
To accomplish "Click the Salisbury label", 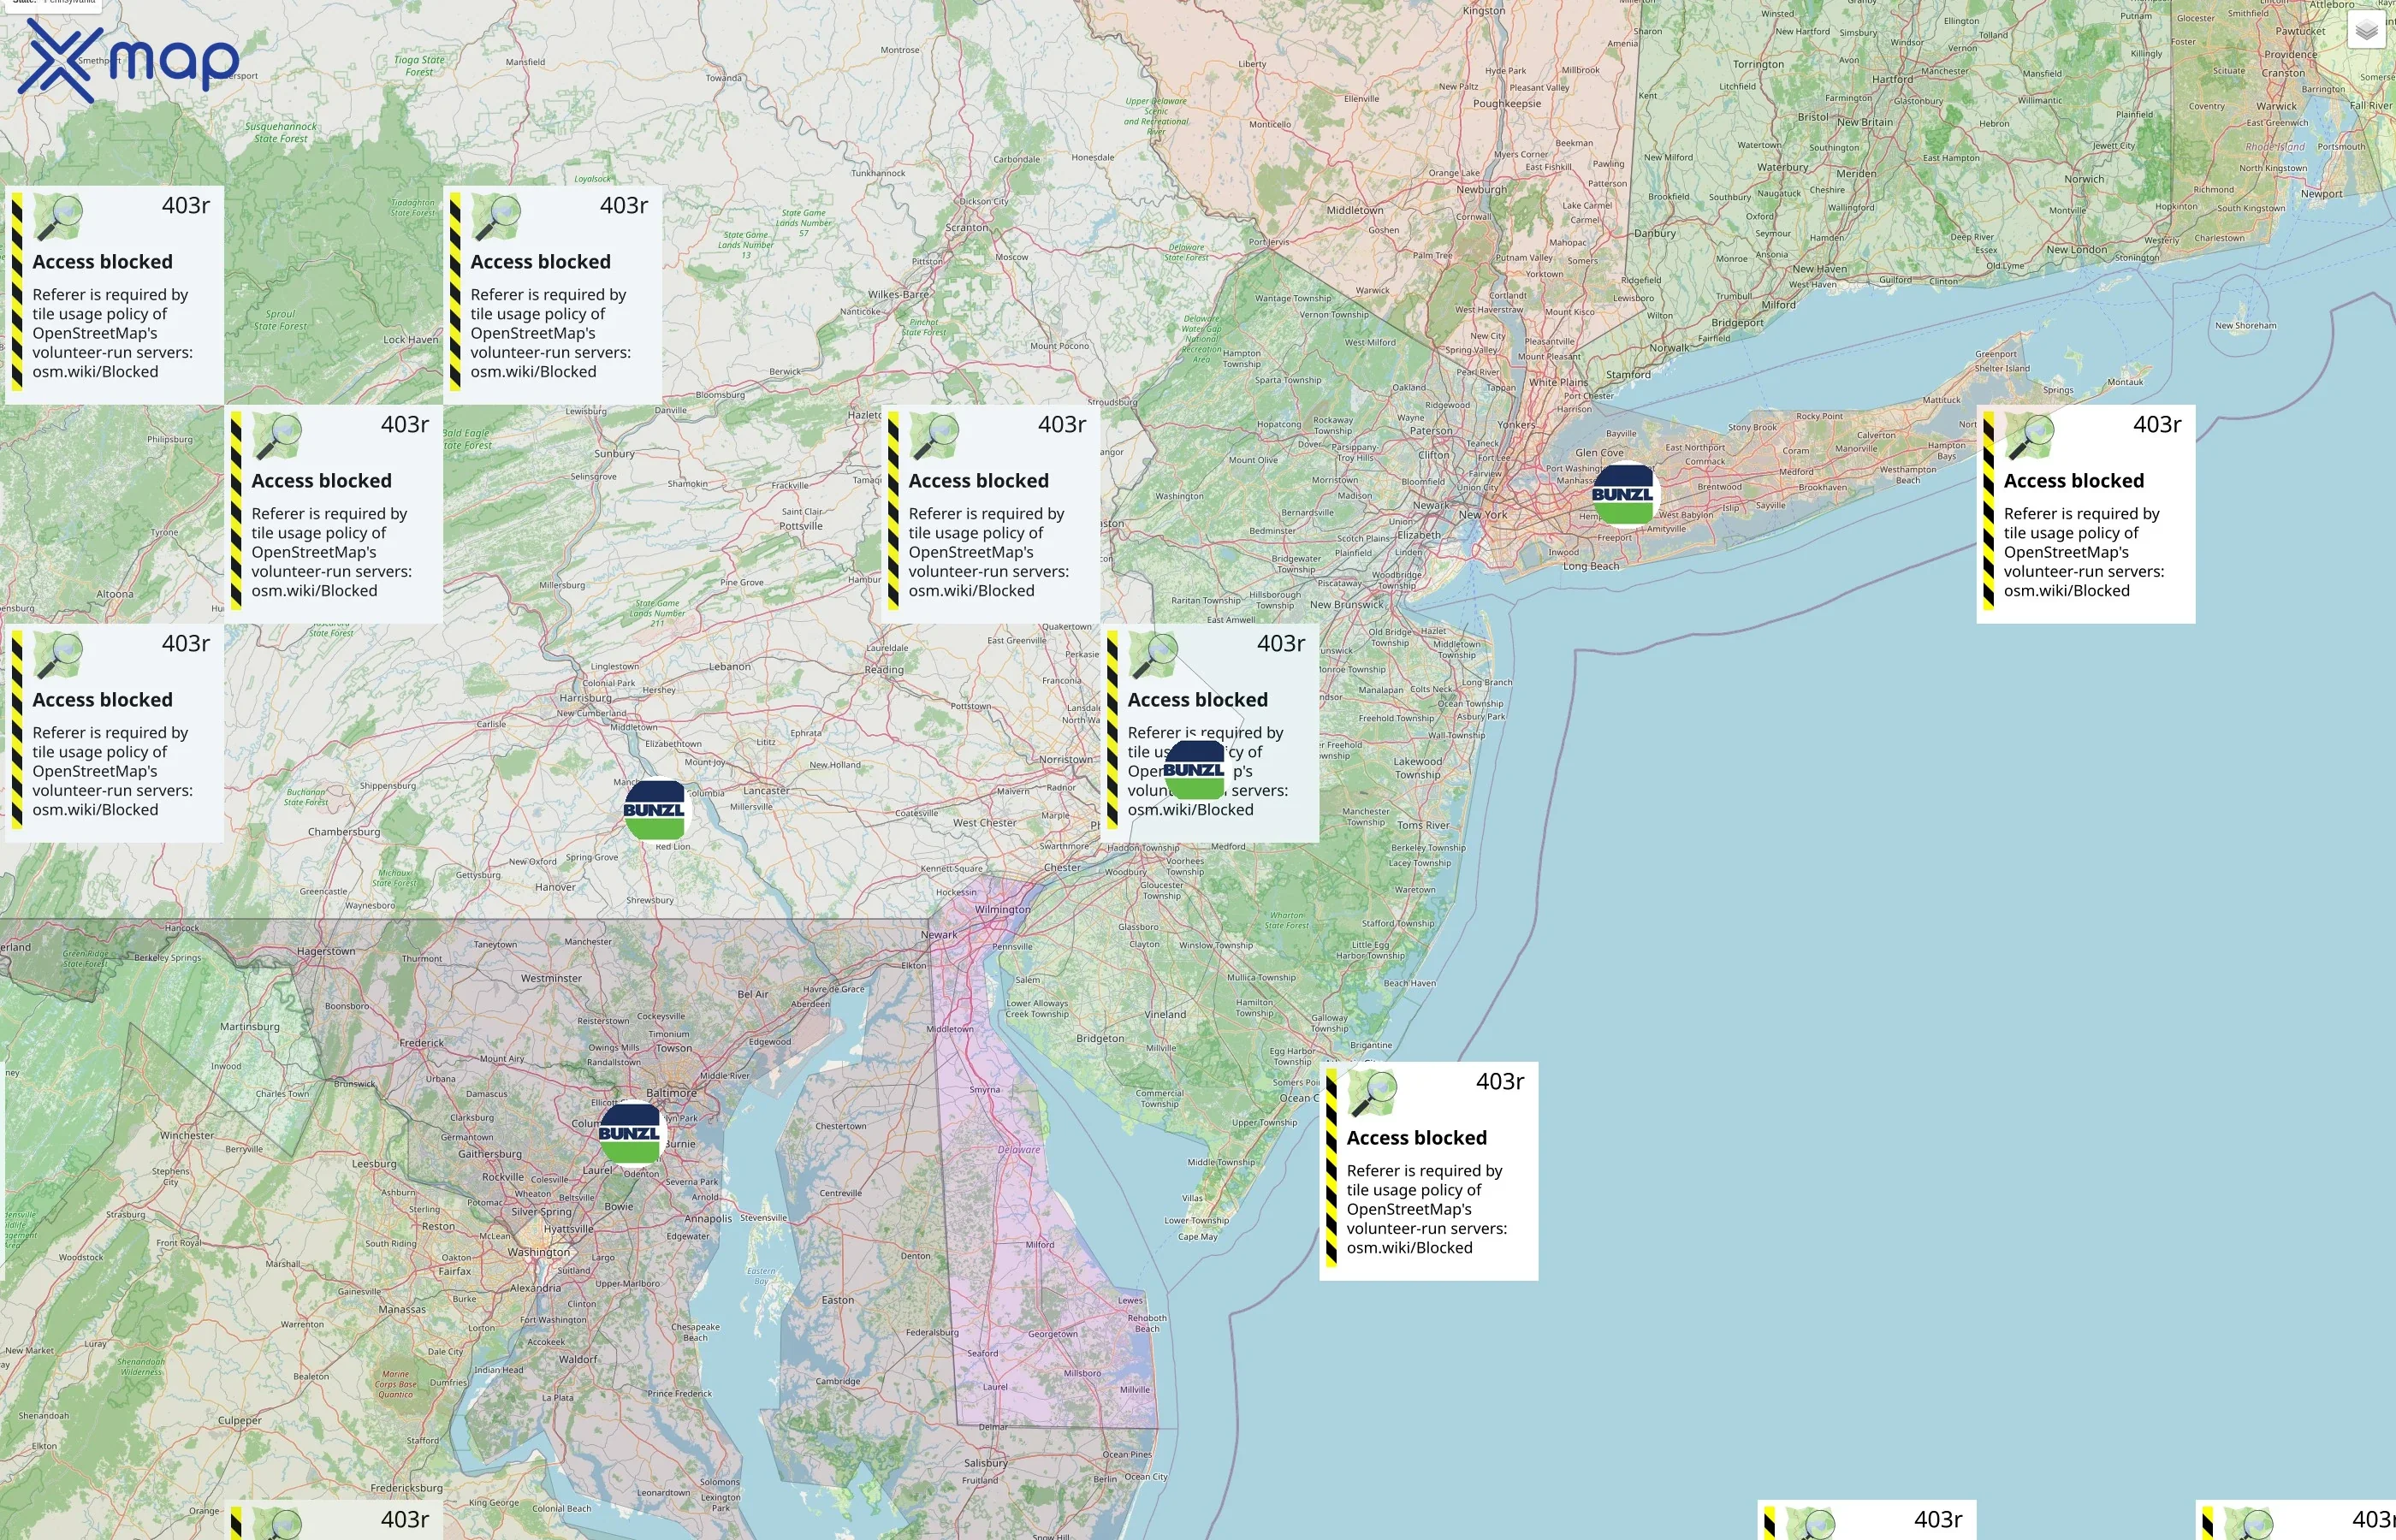I will pyautogui.click(x=986, y=1462).
